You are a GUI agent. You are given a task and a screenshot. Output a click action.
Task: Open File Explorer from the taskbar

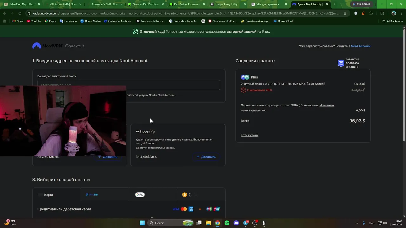(208, 223)
